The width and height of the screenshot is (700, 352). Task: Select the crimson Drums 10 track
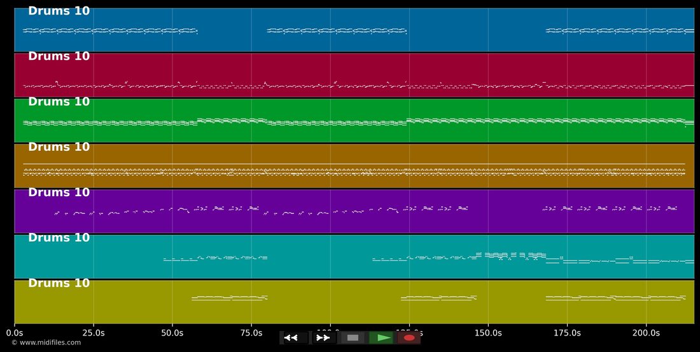coord(354,75)
